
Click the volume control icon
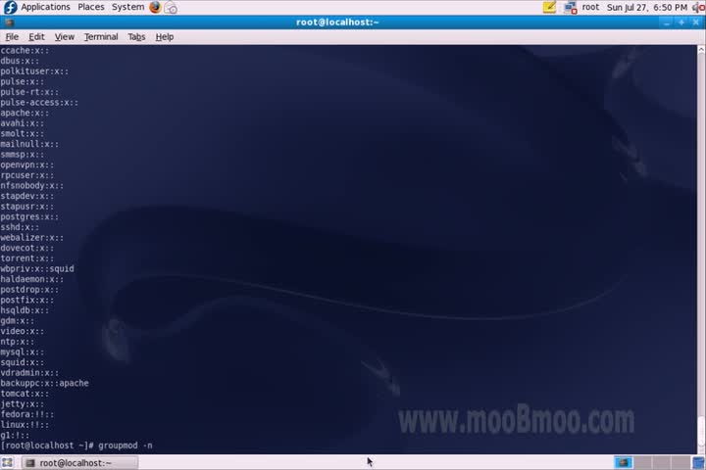point(699,8)
